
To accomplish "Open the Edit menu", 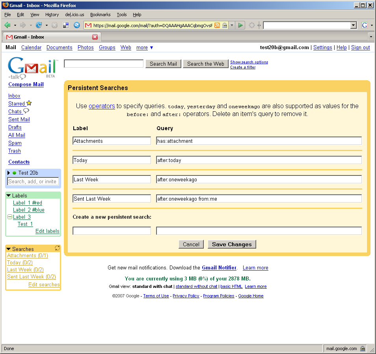I will point(20,15).
